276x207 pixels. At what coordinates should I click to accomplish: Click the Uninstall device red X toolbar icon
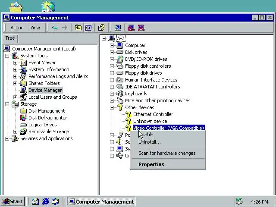pyautogui.click(x=141, y=28)
